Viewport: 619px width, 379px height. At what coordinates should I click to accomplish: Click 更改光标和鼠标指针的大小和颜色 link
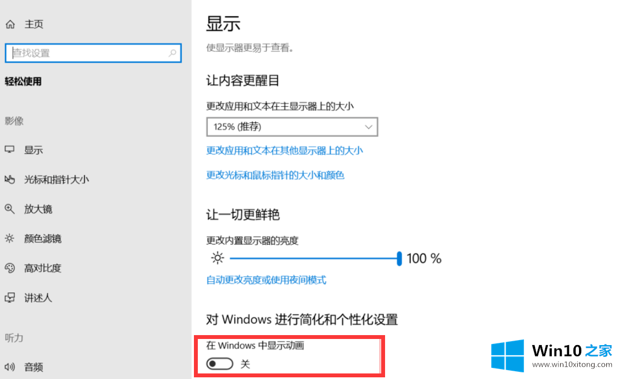(275, 175)
